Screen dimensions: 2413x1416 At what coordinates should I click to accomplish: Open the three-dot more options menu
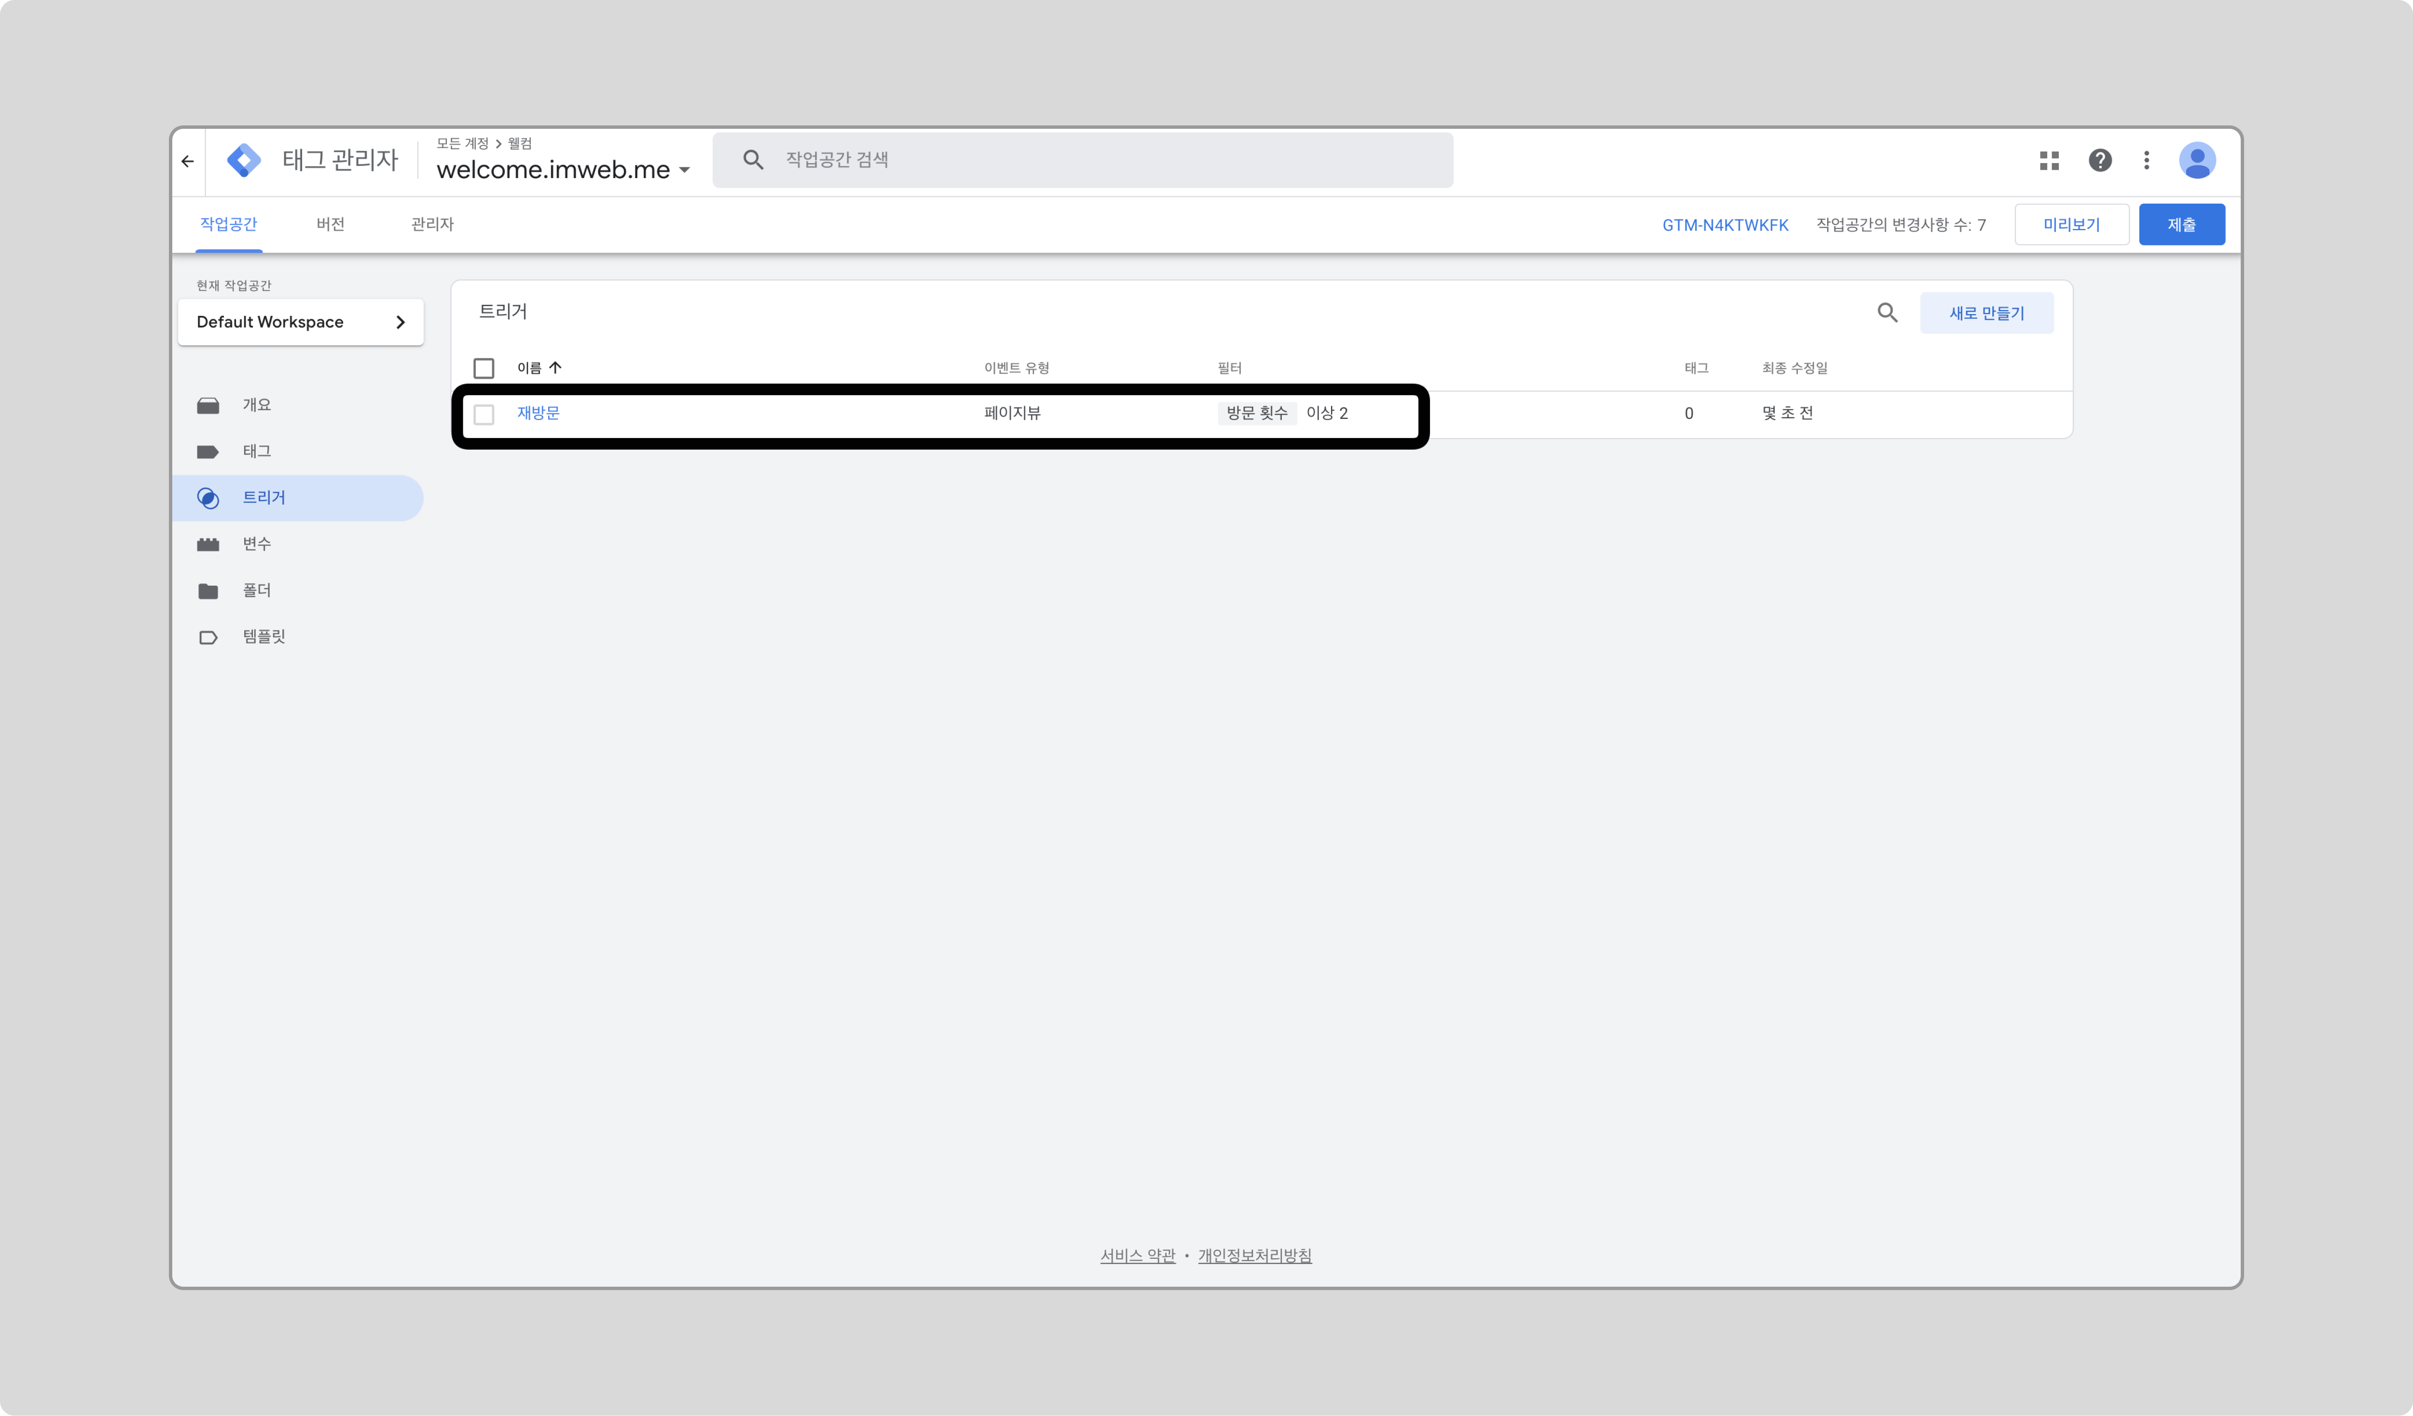tap(2147, 160)
